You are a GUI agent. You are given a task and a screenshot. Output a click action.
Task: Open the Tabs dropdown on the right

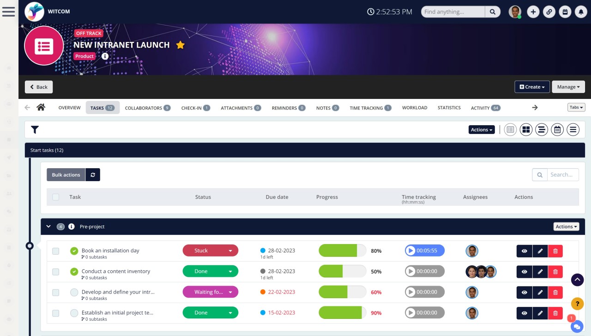(576, 107)
